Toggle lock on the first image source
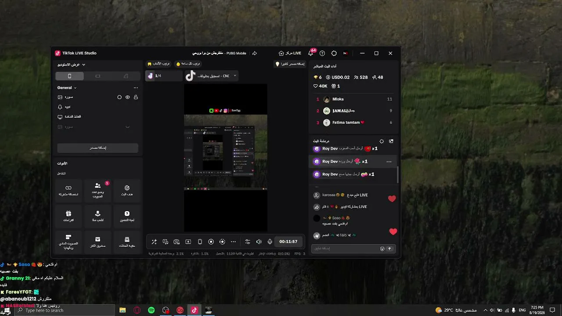The image size is (562, 316). point(136,97)
